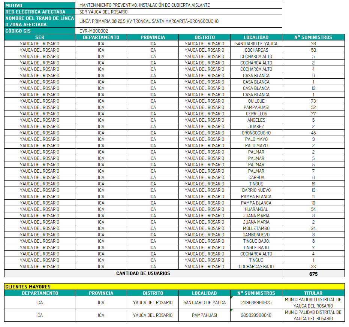The width and height of the screenshot is (349, 327).
Task: Click the SER column header
Action: point(39,37)
